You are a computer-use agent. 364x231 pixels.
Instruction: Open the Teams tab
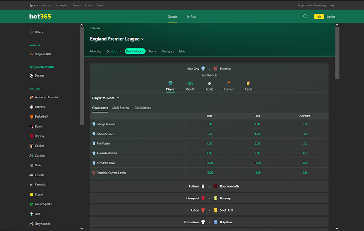click(152, 51)
